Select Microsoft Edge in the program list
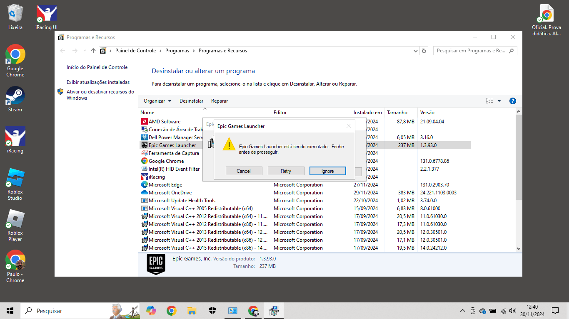The image size is (569, 319). [305, 185]
